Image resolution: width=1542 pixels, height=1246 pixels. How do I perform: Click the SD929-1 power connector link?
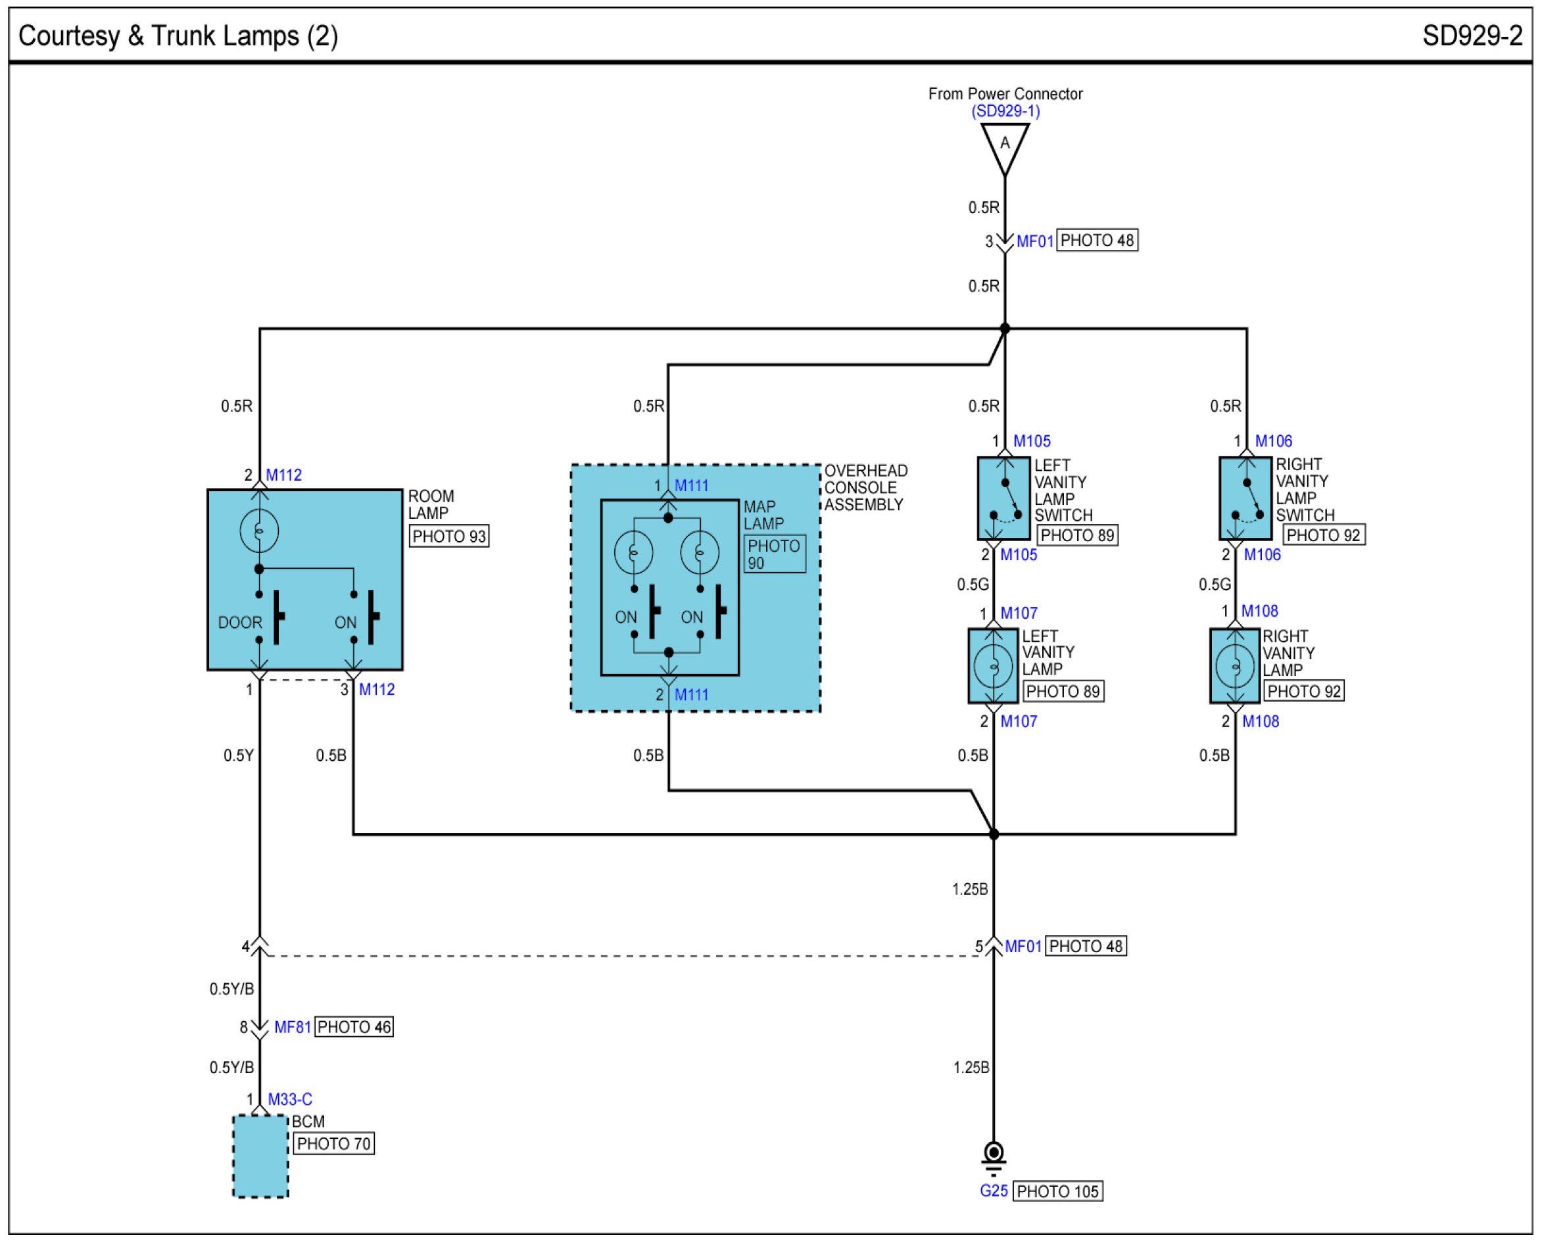[x=1005, y=111]
